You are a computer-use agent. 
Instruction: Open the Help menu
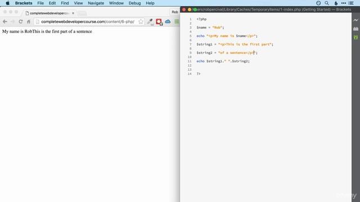pos(150,3)
